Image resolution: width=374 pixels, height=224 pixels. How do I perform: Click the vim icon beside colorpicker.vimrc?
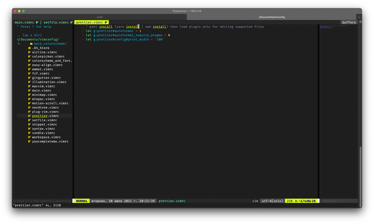tap(30, 57)
